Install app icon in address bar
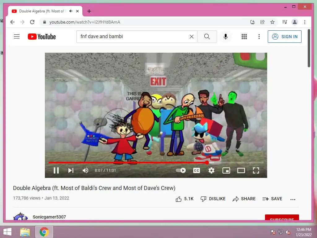The width and height of the screenshot is (317, 238). [x=253, y=22]
